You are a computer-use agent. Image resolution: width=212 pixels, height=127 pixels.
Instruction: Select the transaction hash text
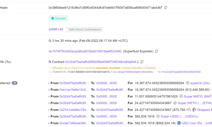[105, 7]
